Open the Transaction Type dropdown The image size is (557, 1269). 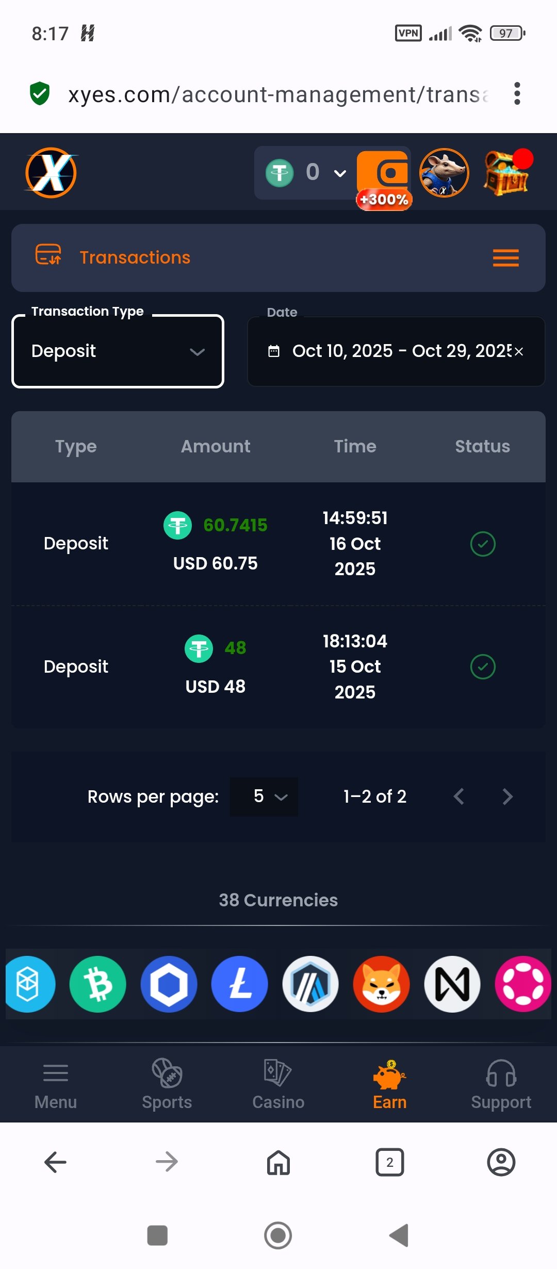118,351
